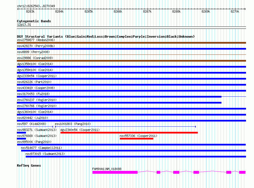Viewport: 254px width, 188px height.
Task: Click the short blue nsv983271 variant bar
Action: 21,133
